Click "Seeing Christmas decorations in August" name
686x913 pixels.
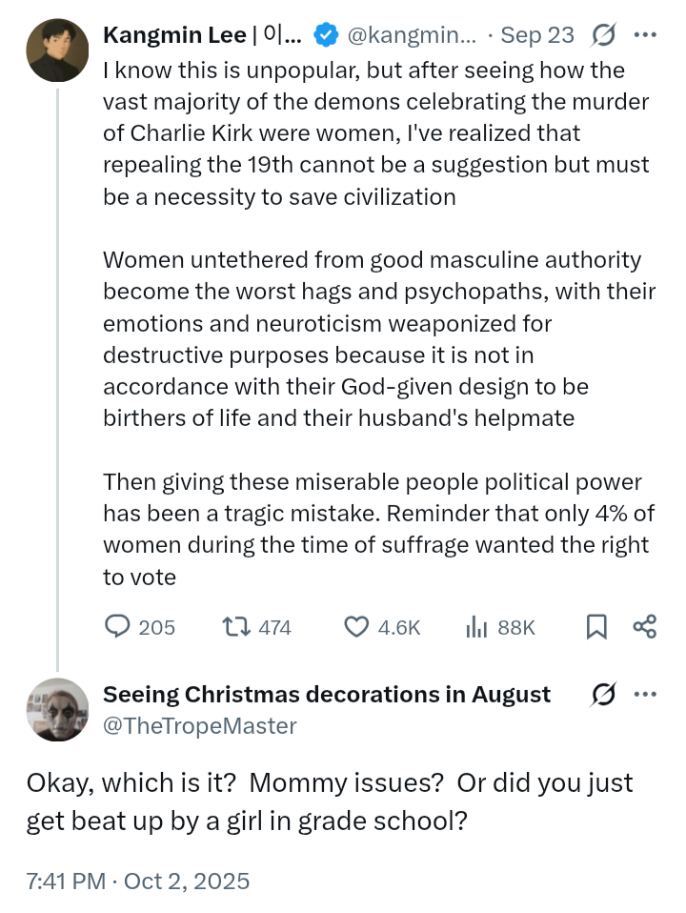pos(326,695)
